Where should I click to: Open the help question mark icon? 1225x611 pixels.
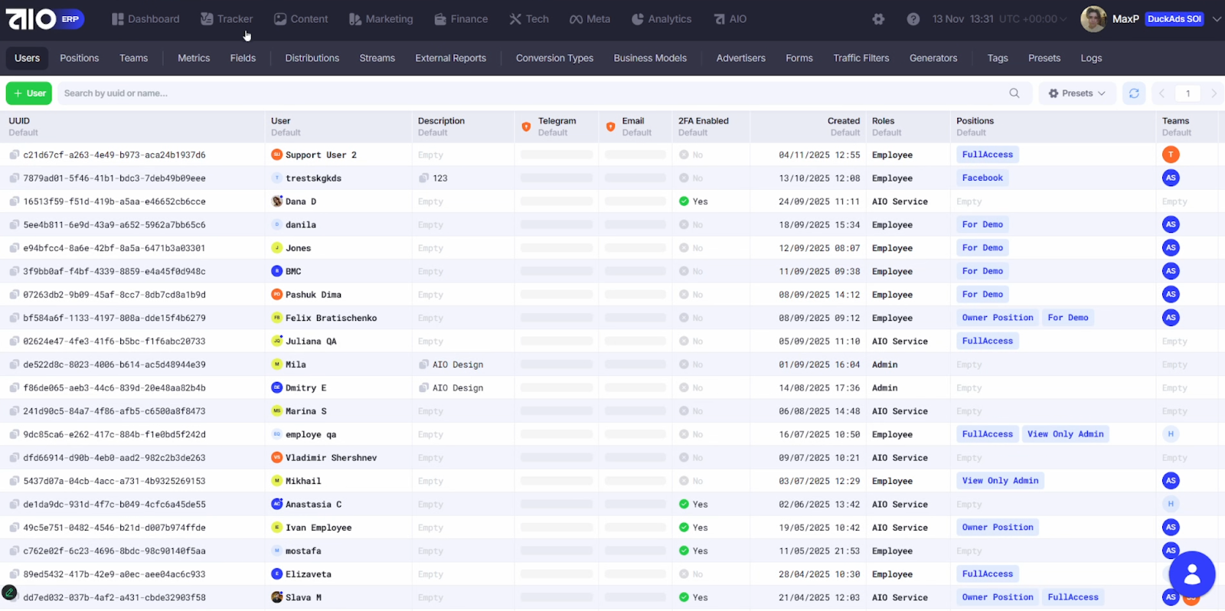click(x=913, y=19)
